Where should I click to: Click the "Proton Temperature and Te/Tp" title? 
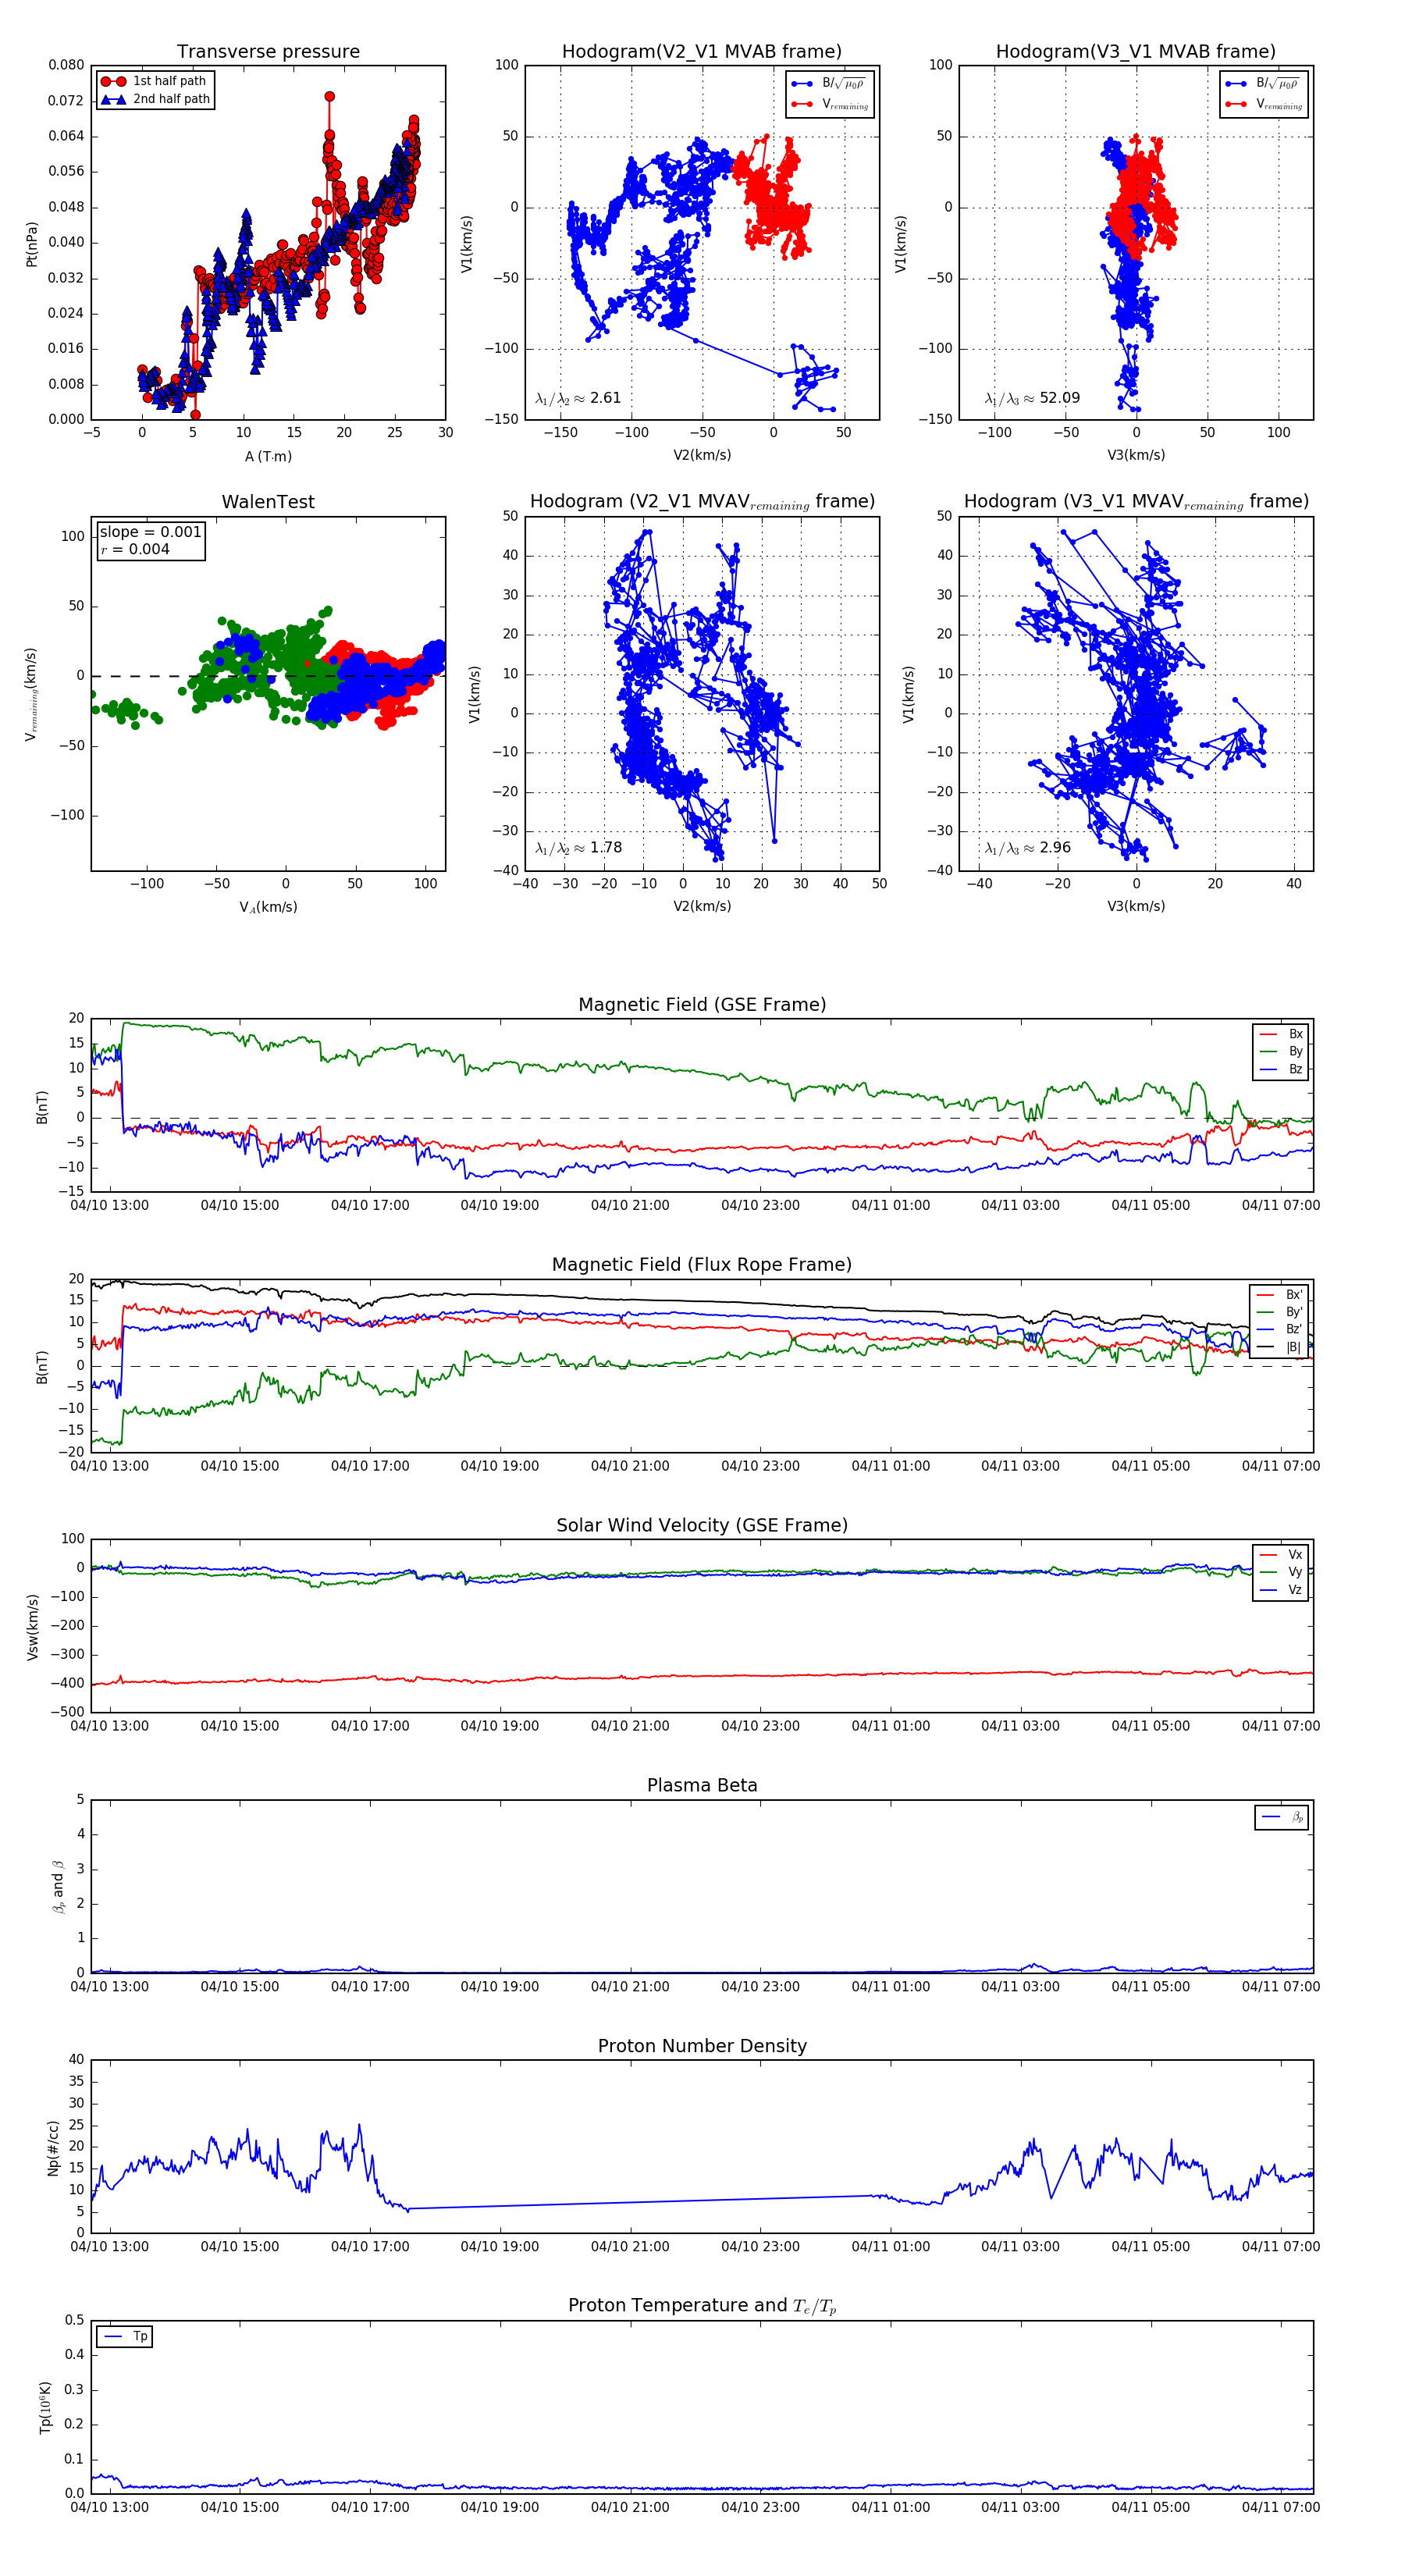[702, 2306]
